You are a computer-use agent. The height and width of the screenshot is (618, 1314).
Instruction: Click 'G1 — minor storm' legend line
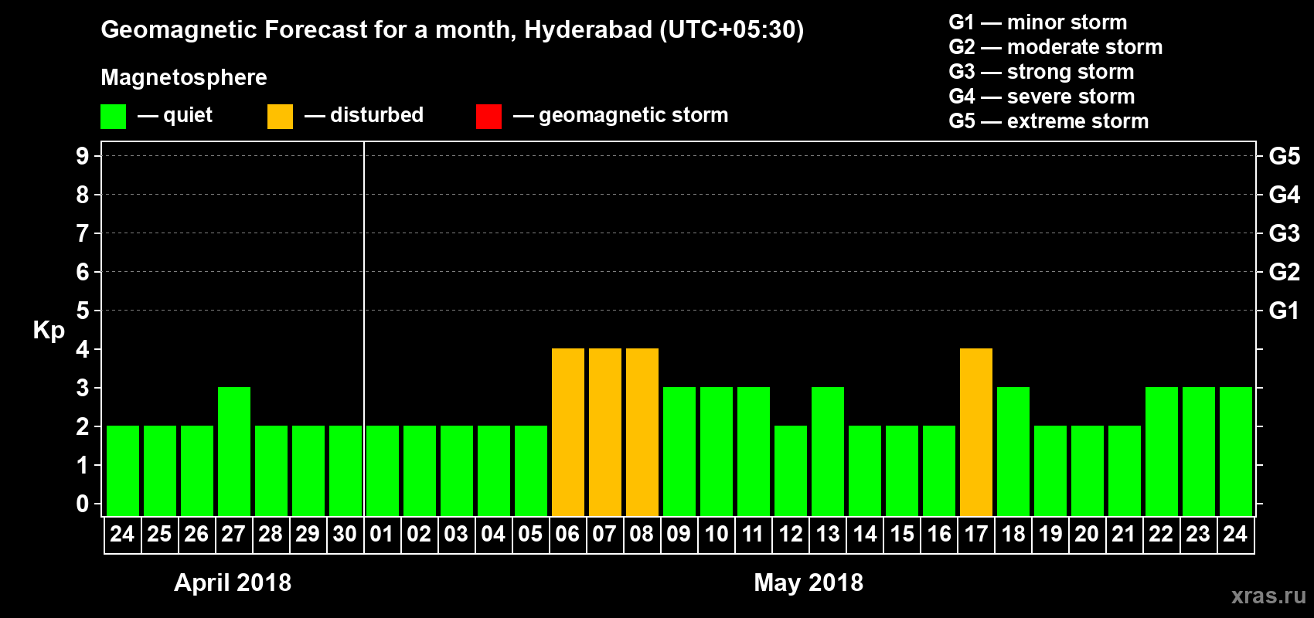[x=1037, y=22]
